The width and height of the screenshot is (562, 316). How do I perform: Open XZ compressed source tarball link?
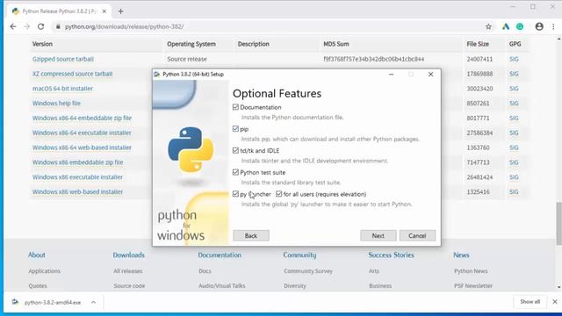(x=72, y=74)
